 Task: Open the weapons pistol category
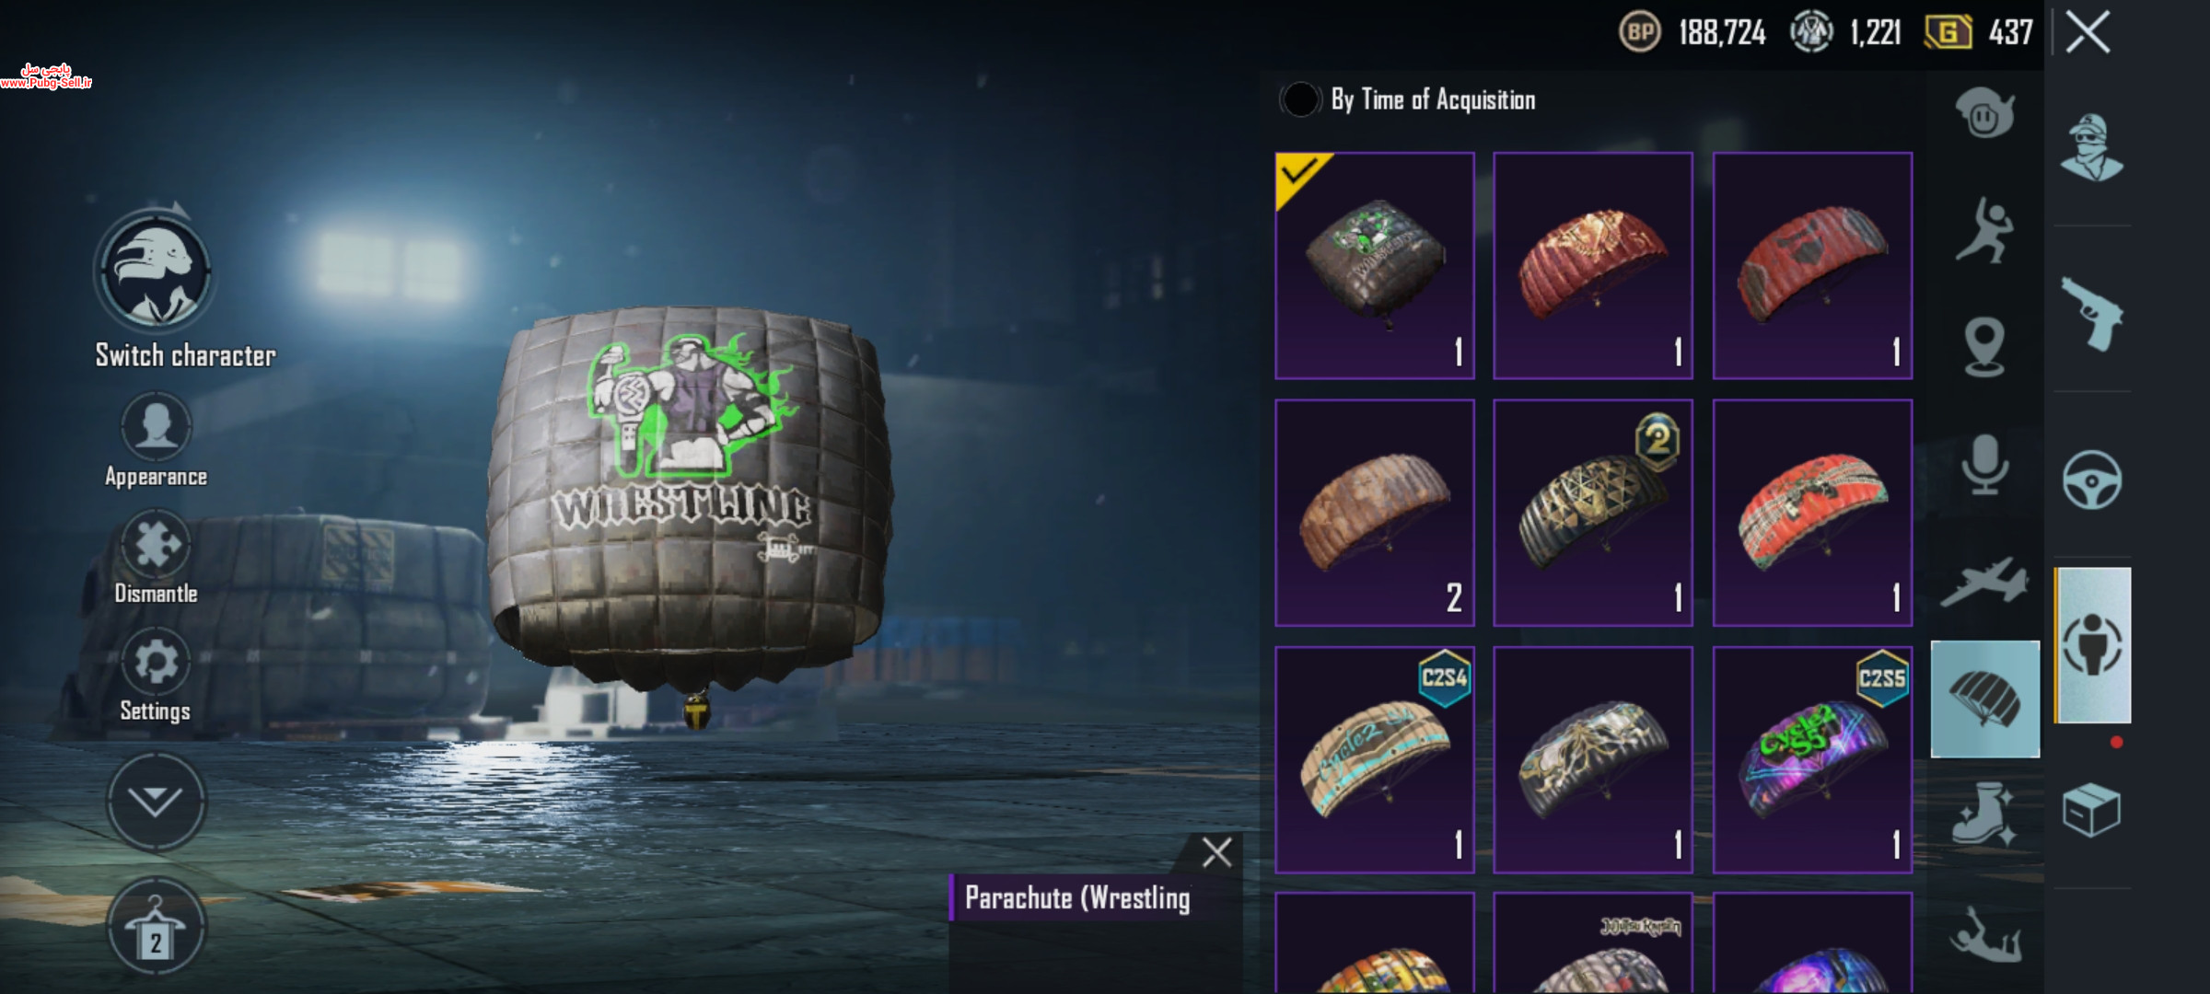pyautogui.click(x=2091, y=314)
